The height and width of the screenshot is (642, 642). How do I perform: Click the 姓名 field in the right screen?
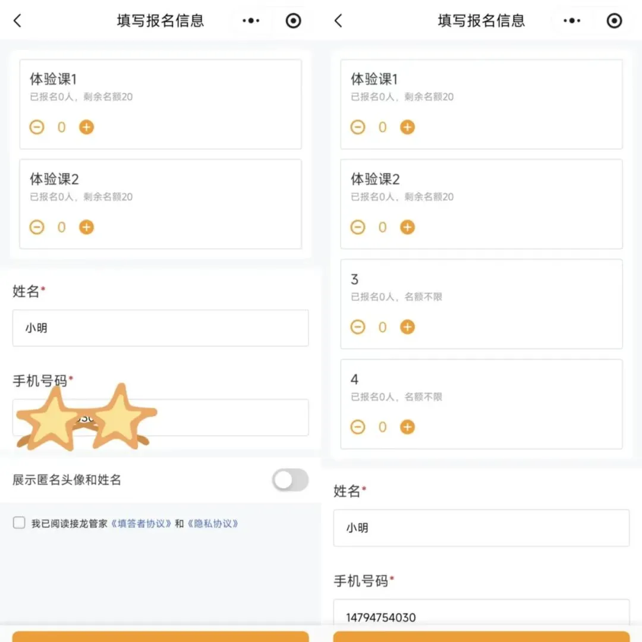481,528
